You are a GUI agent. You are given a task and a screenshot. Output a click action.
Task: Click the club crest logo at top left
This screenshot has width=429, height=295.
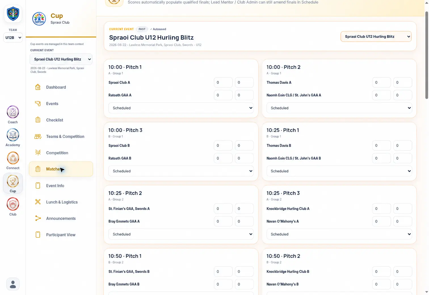click(13, 13)
